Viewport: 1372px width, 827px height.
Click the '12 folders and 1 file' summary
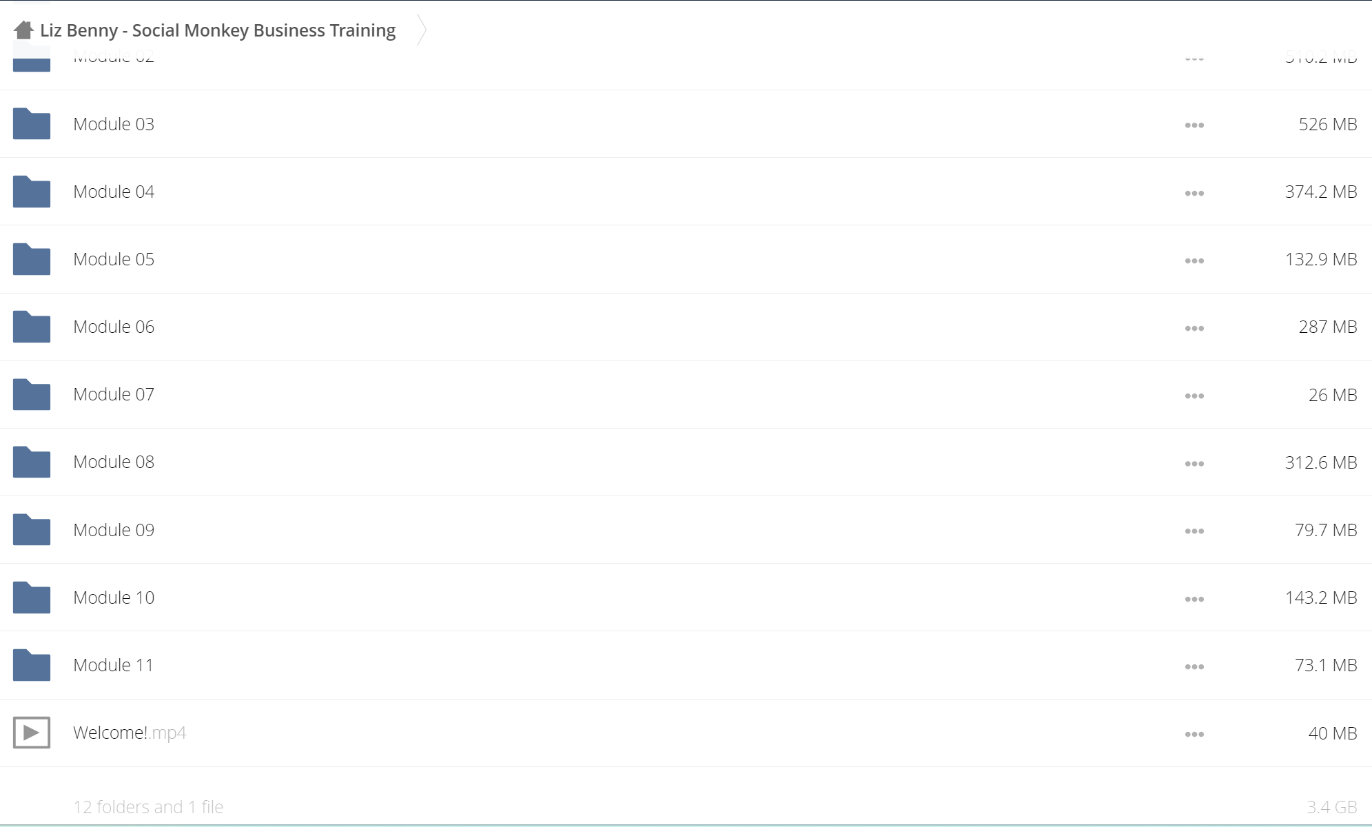tap(148, 807)
